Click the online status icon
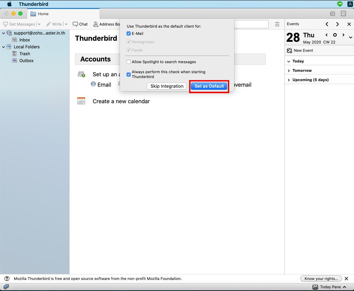The image size is (354, 291). tap(6, 287)
